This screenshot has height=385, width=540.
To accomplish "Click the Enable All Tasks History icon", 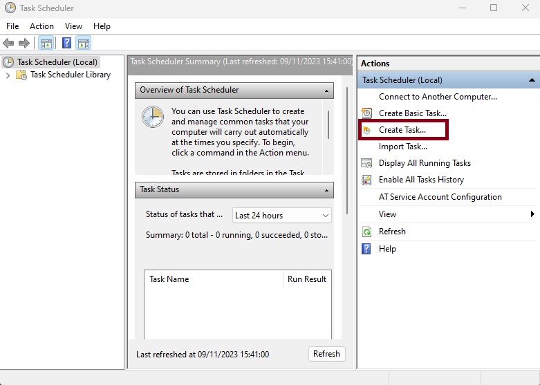I will [x=366, y=180].
